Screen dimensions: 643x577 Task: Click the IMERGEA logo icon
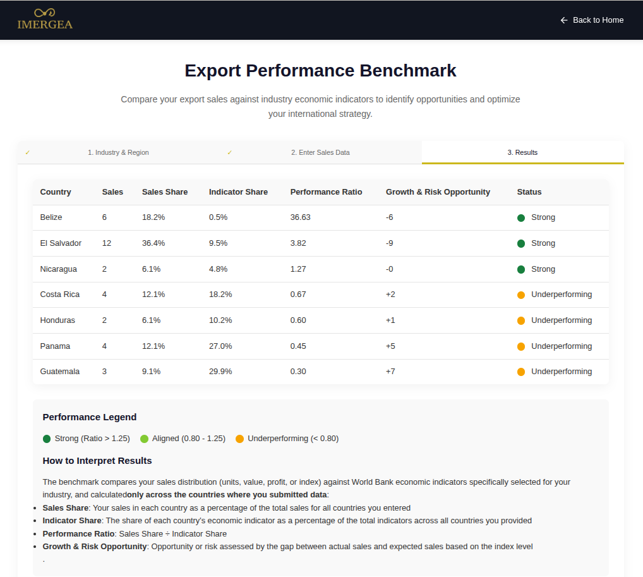coord(44,13)
